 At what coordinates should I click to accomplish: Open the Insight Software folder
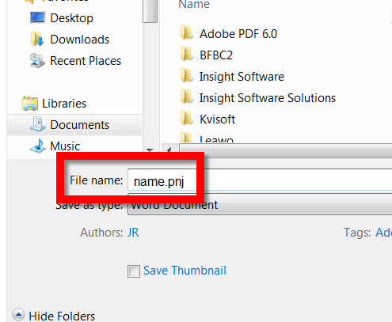tap(232, 77)
